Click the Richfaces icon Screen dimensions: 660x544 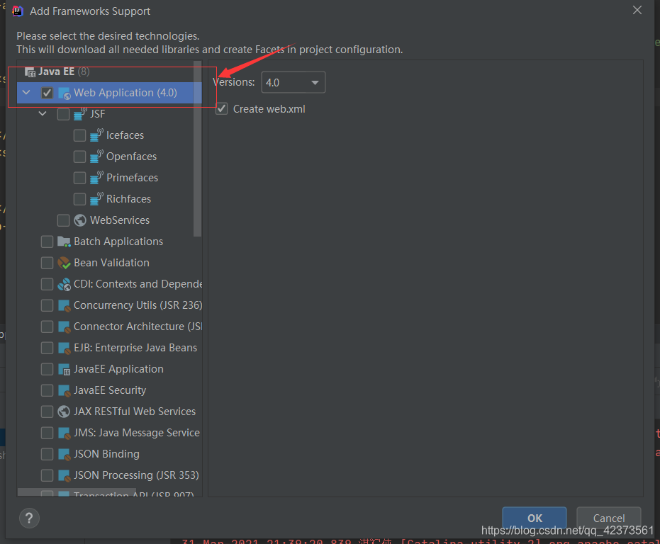[96, 199]
